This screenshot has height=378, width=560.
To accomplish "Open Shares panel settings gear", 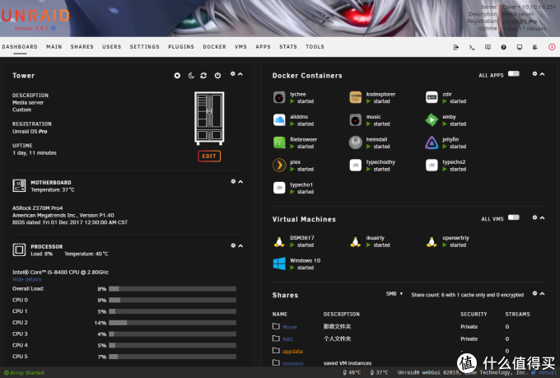I will tap(534, 293).
